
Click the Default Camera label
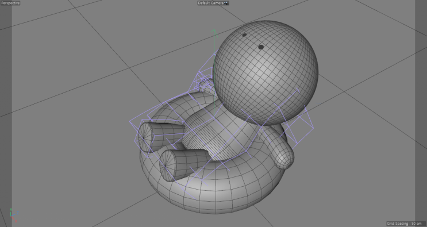(x=210, y=3)
